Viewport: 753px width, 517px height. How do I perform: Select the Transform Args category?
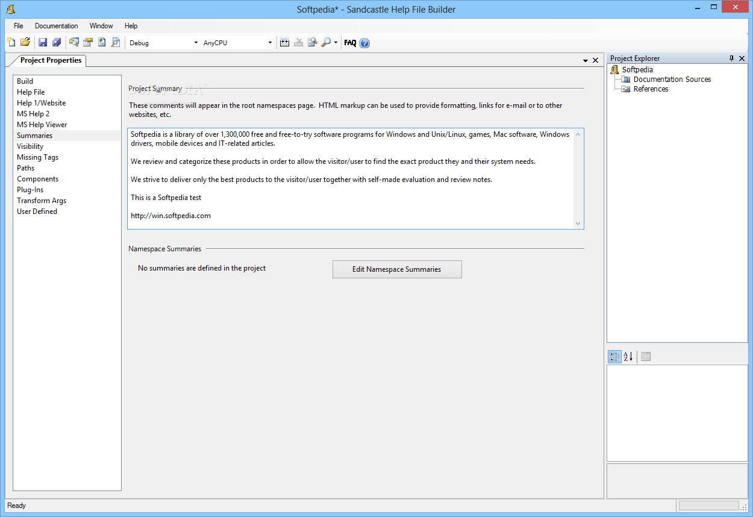(67, 201)
